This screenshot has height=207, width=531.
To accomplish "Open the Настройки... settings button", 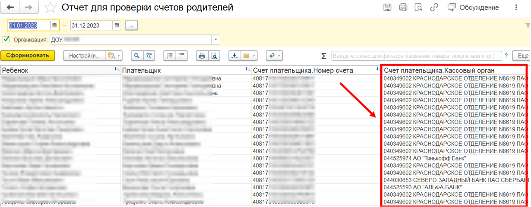I will (x=84, y=56).
